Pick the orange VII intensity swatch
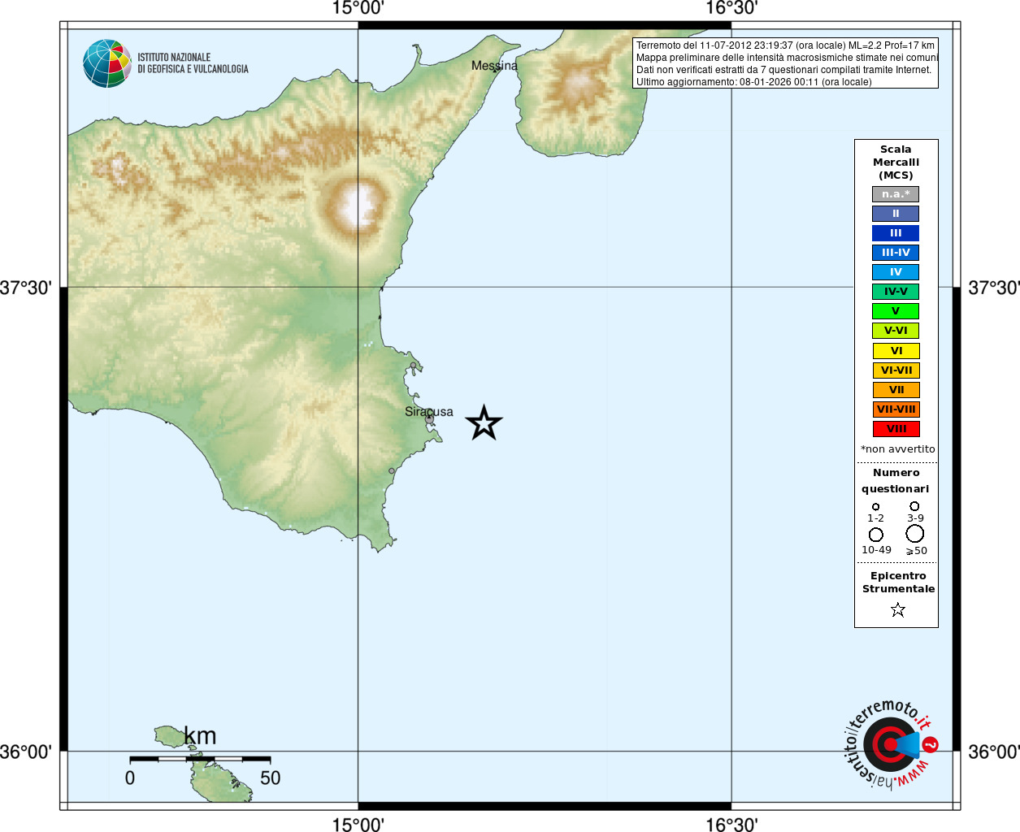 896,390
